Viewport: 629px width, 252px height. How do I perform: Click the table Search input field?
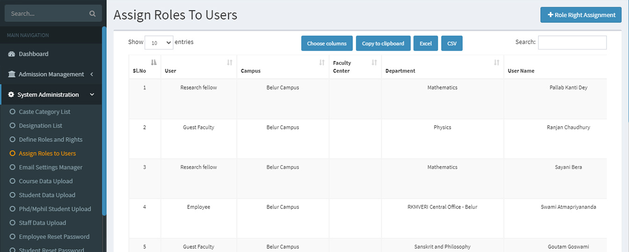tap(572, 42)
